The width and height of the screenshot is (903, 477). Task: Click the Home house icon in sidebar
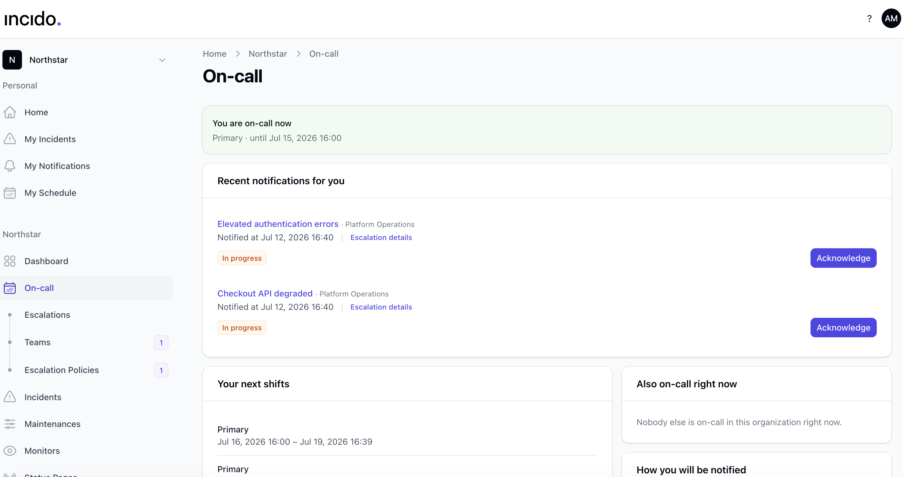10,113
